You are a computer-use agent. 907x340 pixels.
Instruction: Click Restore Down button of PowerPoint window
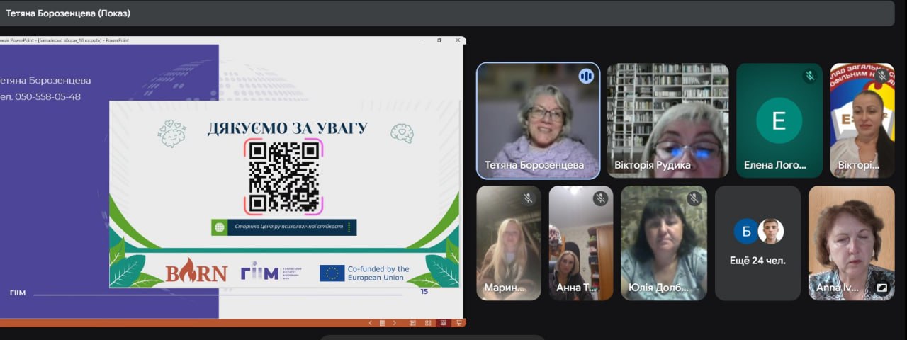pos(439,40)
